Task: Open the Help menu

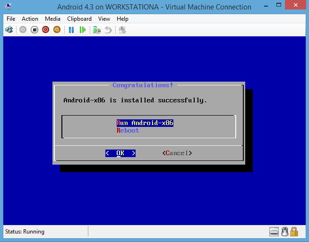Action: coord(122,19)
